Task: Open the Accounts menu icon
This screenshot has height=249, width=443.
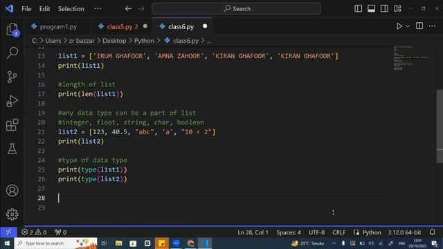Action: 12,191
